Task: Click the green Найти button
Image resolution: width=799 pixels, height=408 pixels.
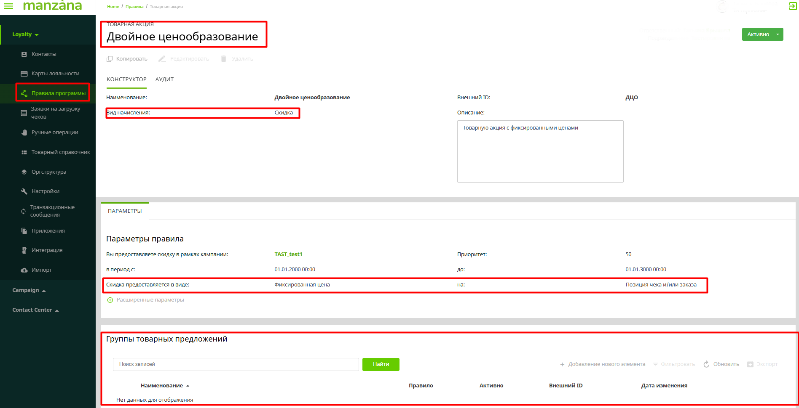Action: pos(381,364)
